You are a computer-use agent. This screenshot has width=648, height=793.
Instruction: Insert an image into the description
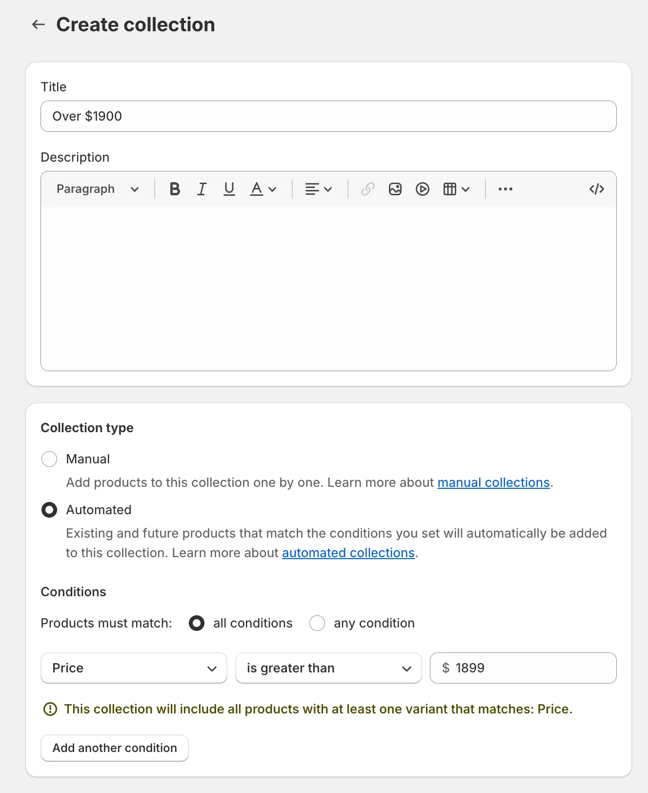(x=395, y=189)
